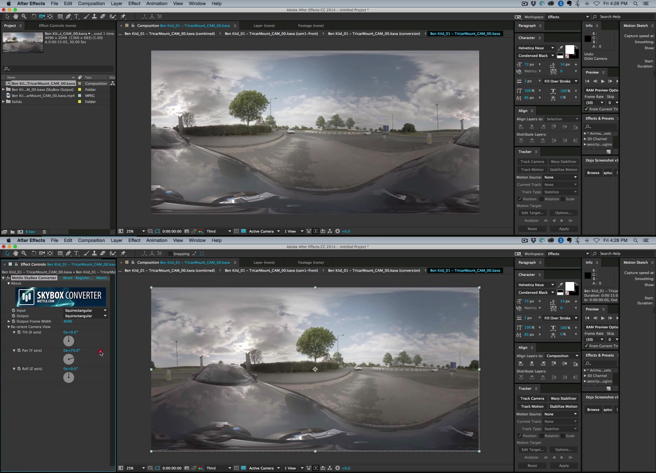Create a new folder in Project panel
Image resolution: width=656 pixels, height=473 pixels.
pos(12,232)
